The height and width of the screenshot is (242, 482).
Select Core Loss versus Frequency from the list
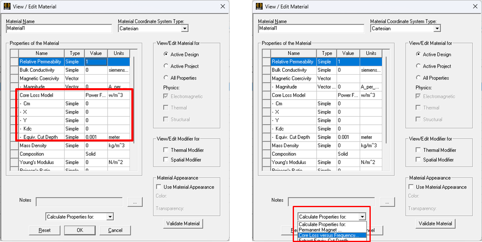click(x=328, y=235)
